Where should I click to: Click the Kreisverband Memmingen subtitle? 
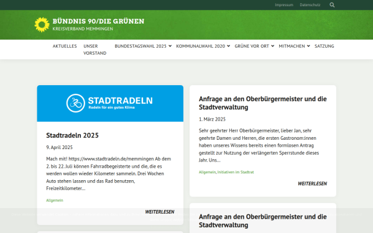pyautogui.click(x=83, y=29)
